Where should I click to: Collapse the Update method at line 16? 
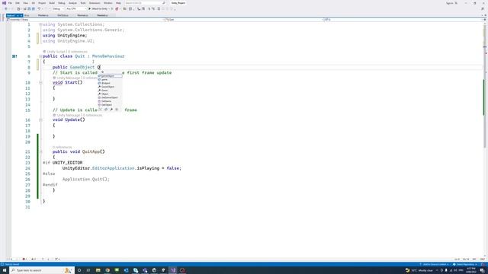[x=40, y=120]
